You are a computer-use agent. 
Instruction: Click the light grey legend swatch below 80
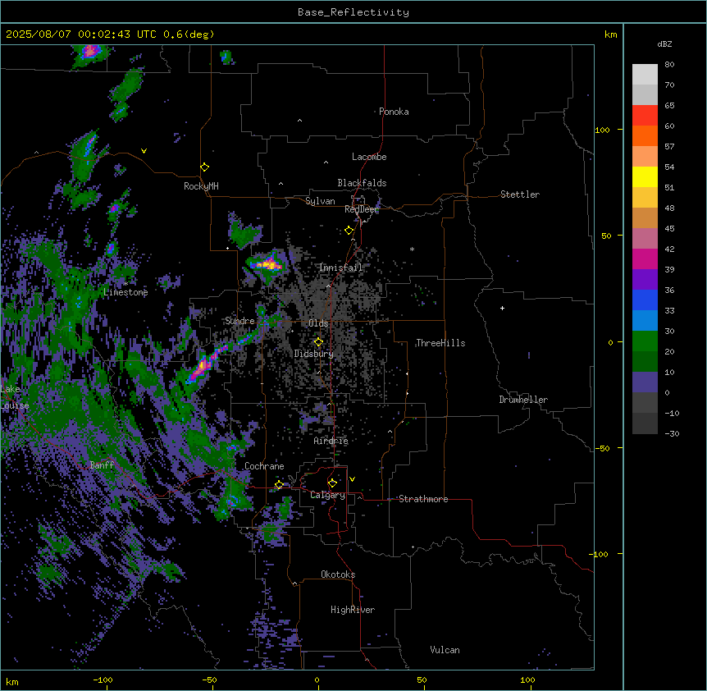pos(645,74)
